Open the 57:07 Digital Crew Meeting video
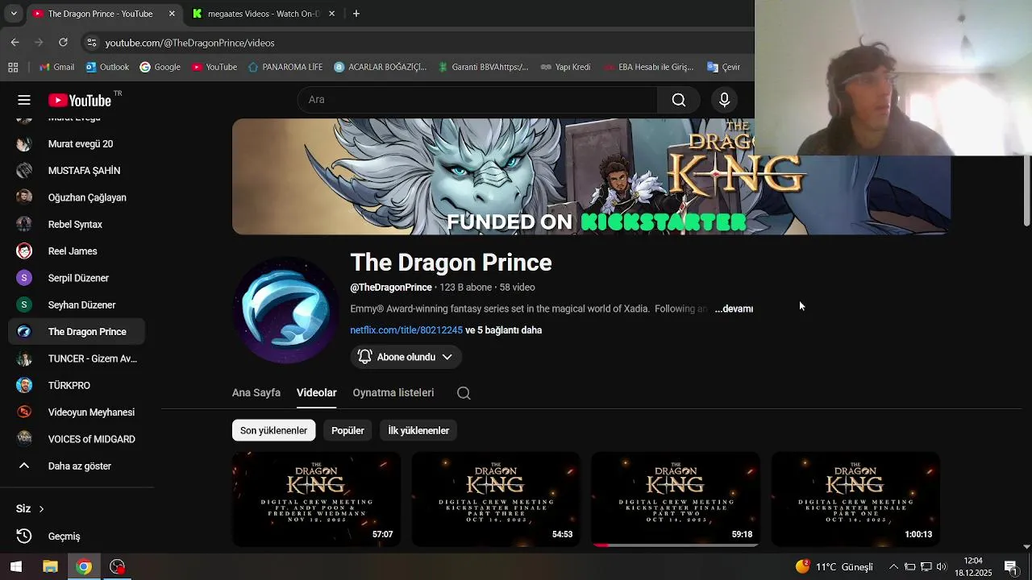1032x580 pixels. tap(316, 499)
